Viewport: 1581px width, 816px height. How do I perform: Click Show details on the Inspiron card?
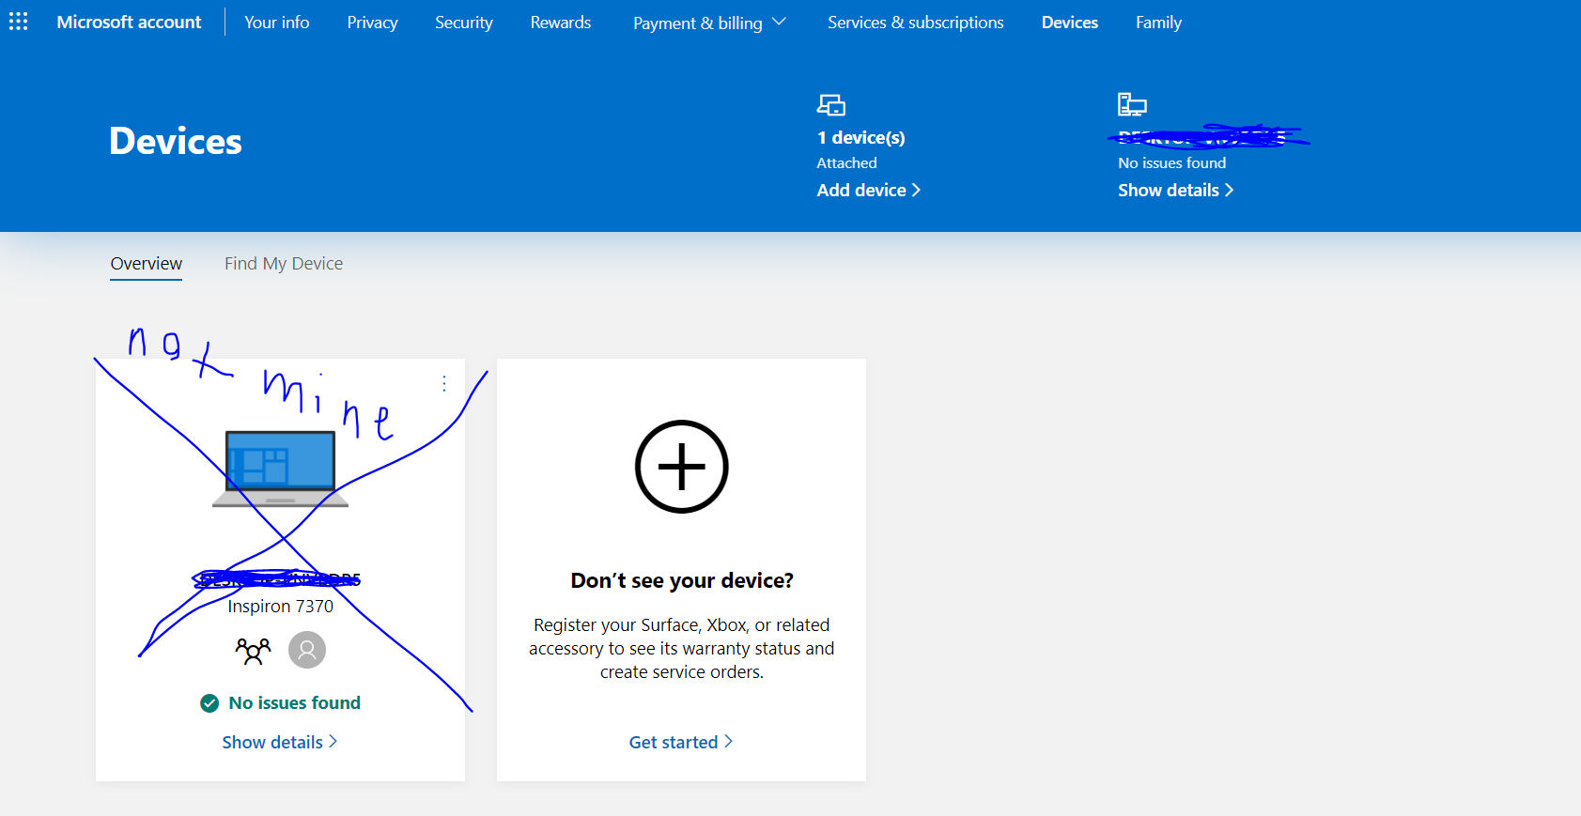point(279,742)
